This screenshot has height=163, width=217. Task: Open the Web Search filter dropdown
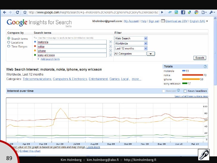pyautogui.click(x=131, y=39)
